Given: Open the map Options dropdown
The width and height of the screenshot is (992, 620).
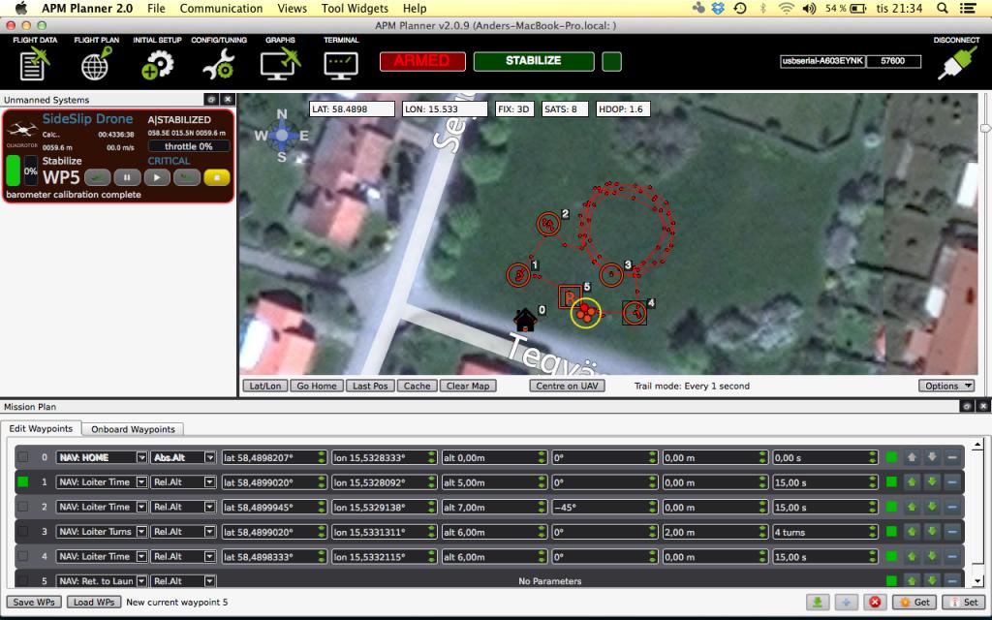Looking at the screenshot, I should [x=945, y=386].
